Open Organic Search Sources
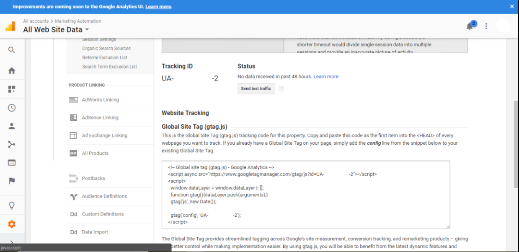 tap(106, 49)
